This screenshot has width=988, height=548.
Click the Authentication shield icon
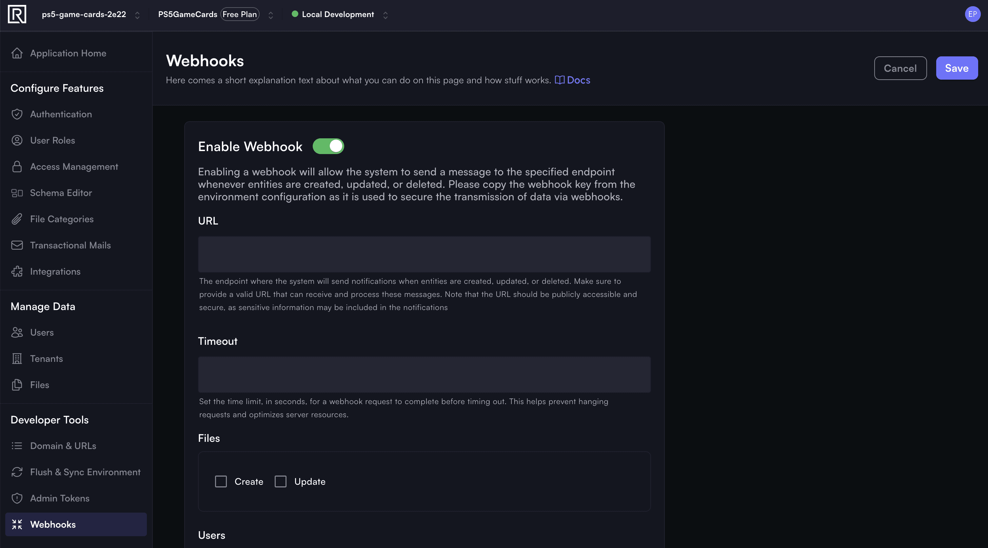click(17, 114)
